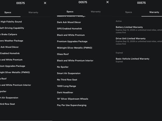Open Warranty tab in middle panel
162x121 pixels.
point(96,12)
